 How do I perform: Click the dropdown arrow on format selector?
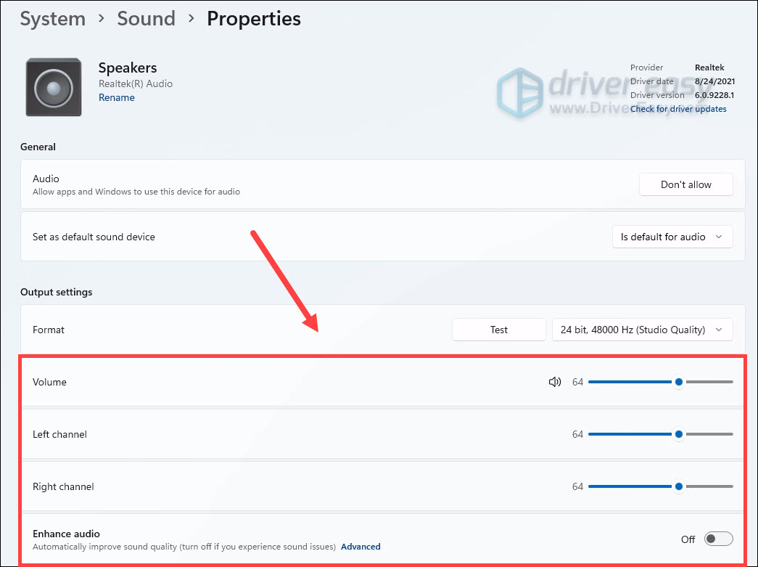[x=719, y=330]
